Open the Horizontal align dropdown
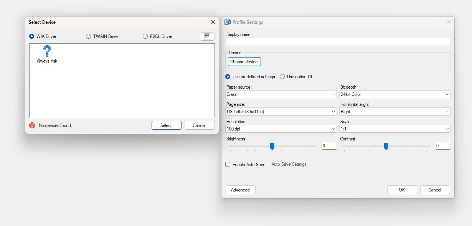This screenshot has height=226, width=472. coord(394,112)
